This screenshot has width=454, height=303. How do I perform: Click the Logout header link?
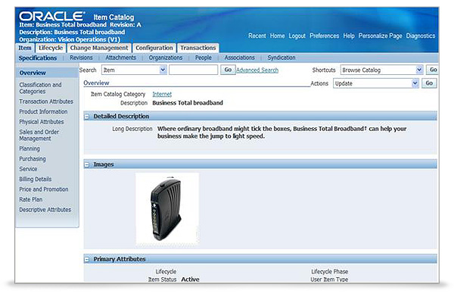[x=297, y=36]
